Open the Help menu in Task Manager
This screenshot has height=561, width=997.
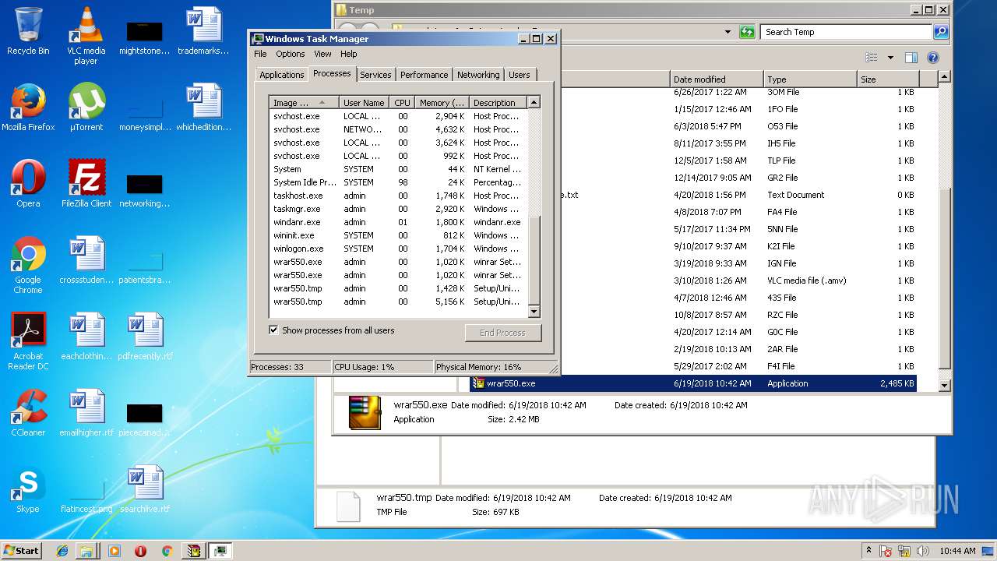pos(349,54)
